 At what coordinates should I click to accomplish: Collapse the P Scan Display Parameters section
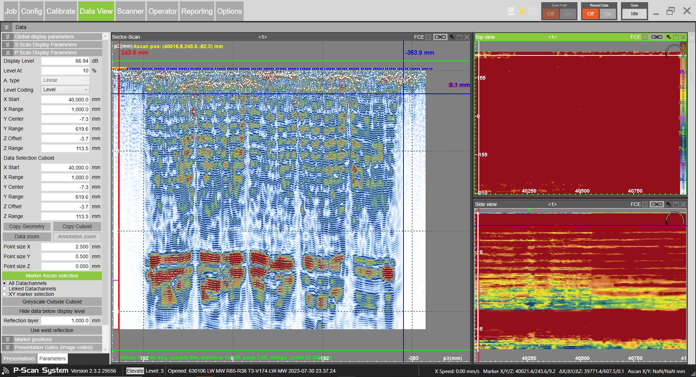tap(8, 53)
